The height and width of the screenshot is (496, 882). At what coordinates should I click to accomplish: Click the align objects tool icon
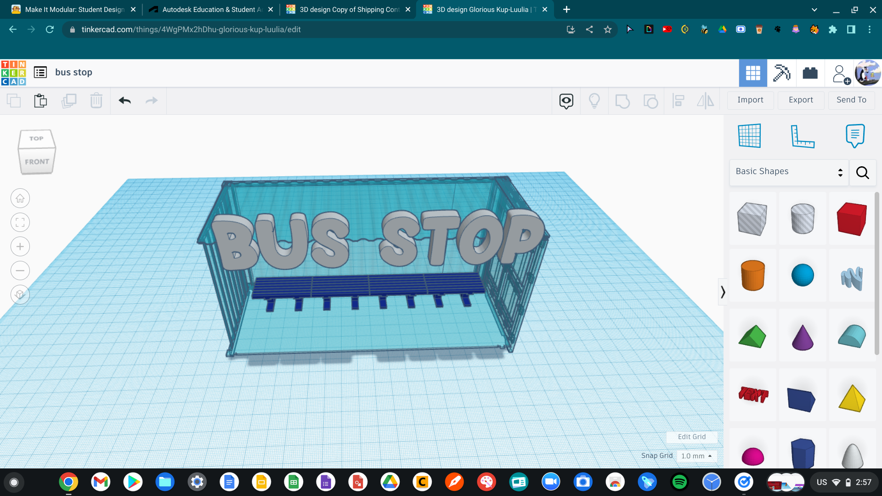coord(678,101)
